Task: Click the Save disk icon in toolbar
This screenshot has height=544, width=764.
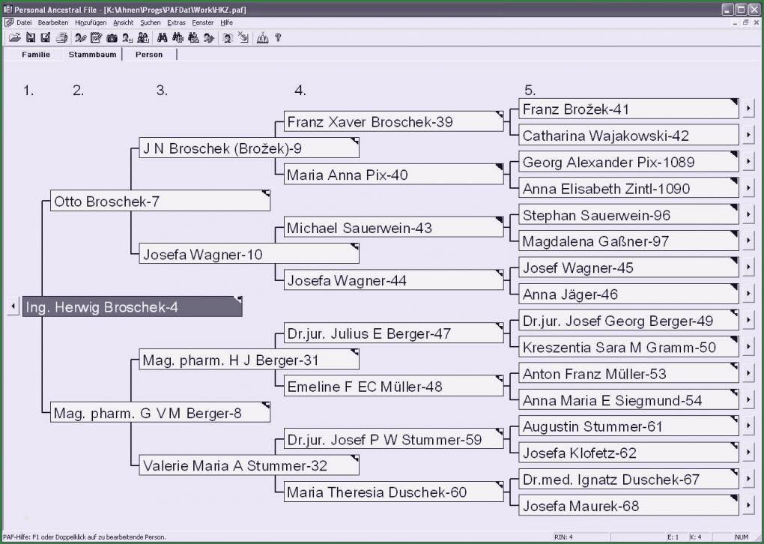Action: 31,37
